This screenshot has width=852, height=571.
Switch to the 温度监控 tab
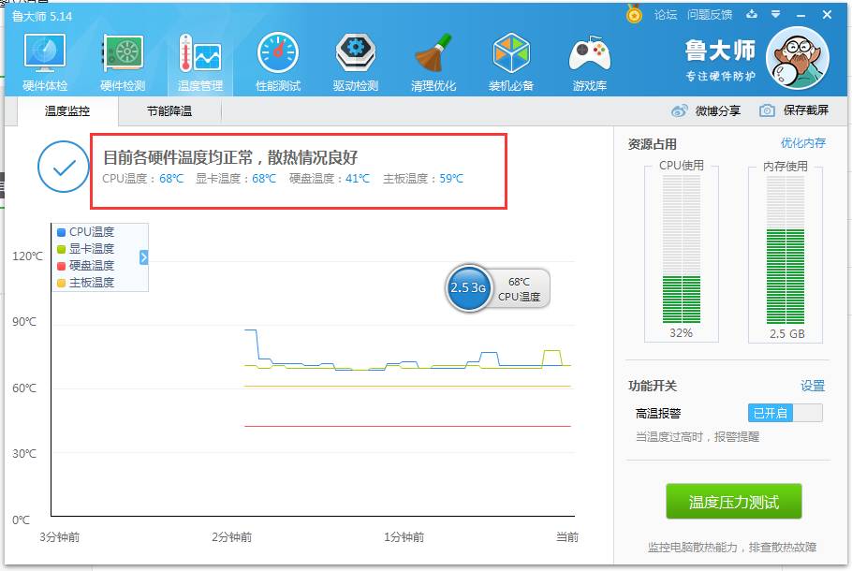(67, 111)
